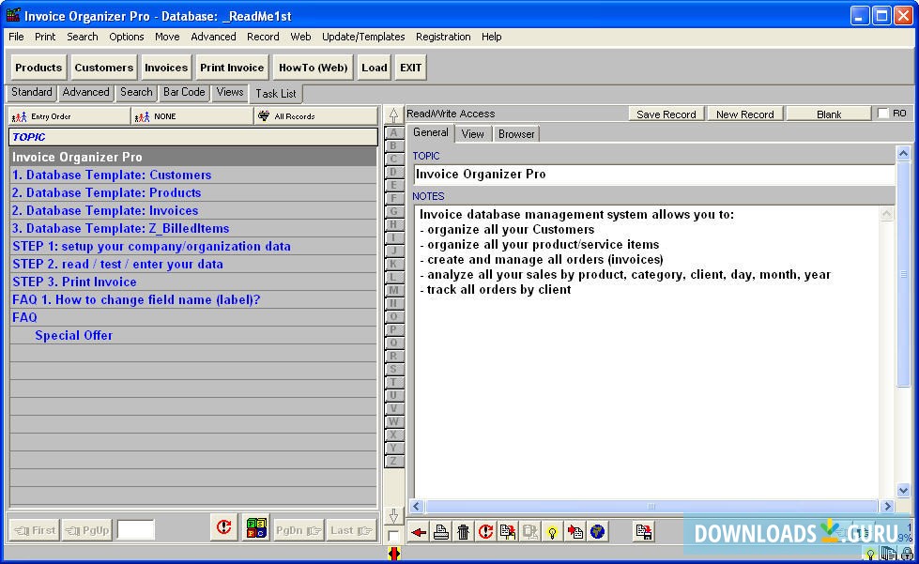Click the yellow light bulb icon in record toolbar

pos(552,532)
